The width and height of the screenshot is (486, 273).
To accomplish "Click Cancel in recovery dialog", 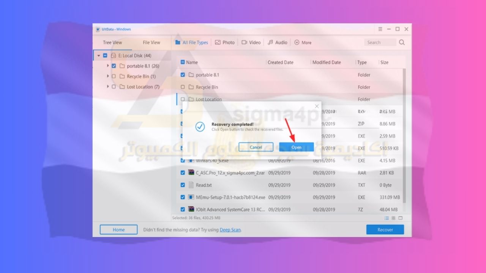I will coord(256,147).
